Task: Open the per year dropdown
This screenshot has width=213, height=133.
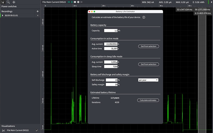Action: click(x=148, y=80)
